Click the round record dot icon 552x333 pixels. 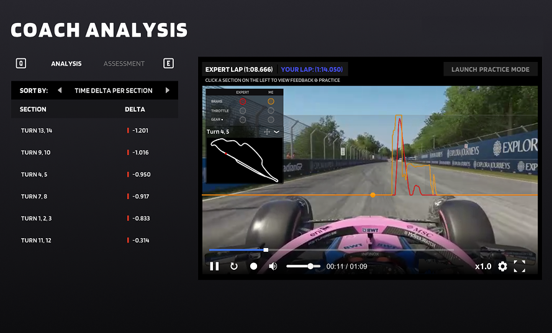[253, 266]
